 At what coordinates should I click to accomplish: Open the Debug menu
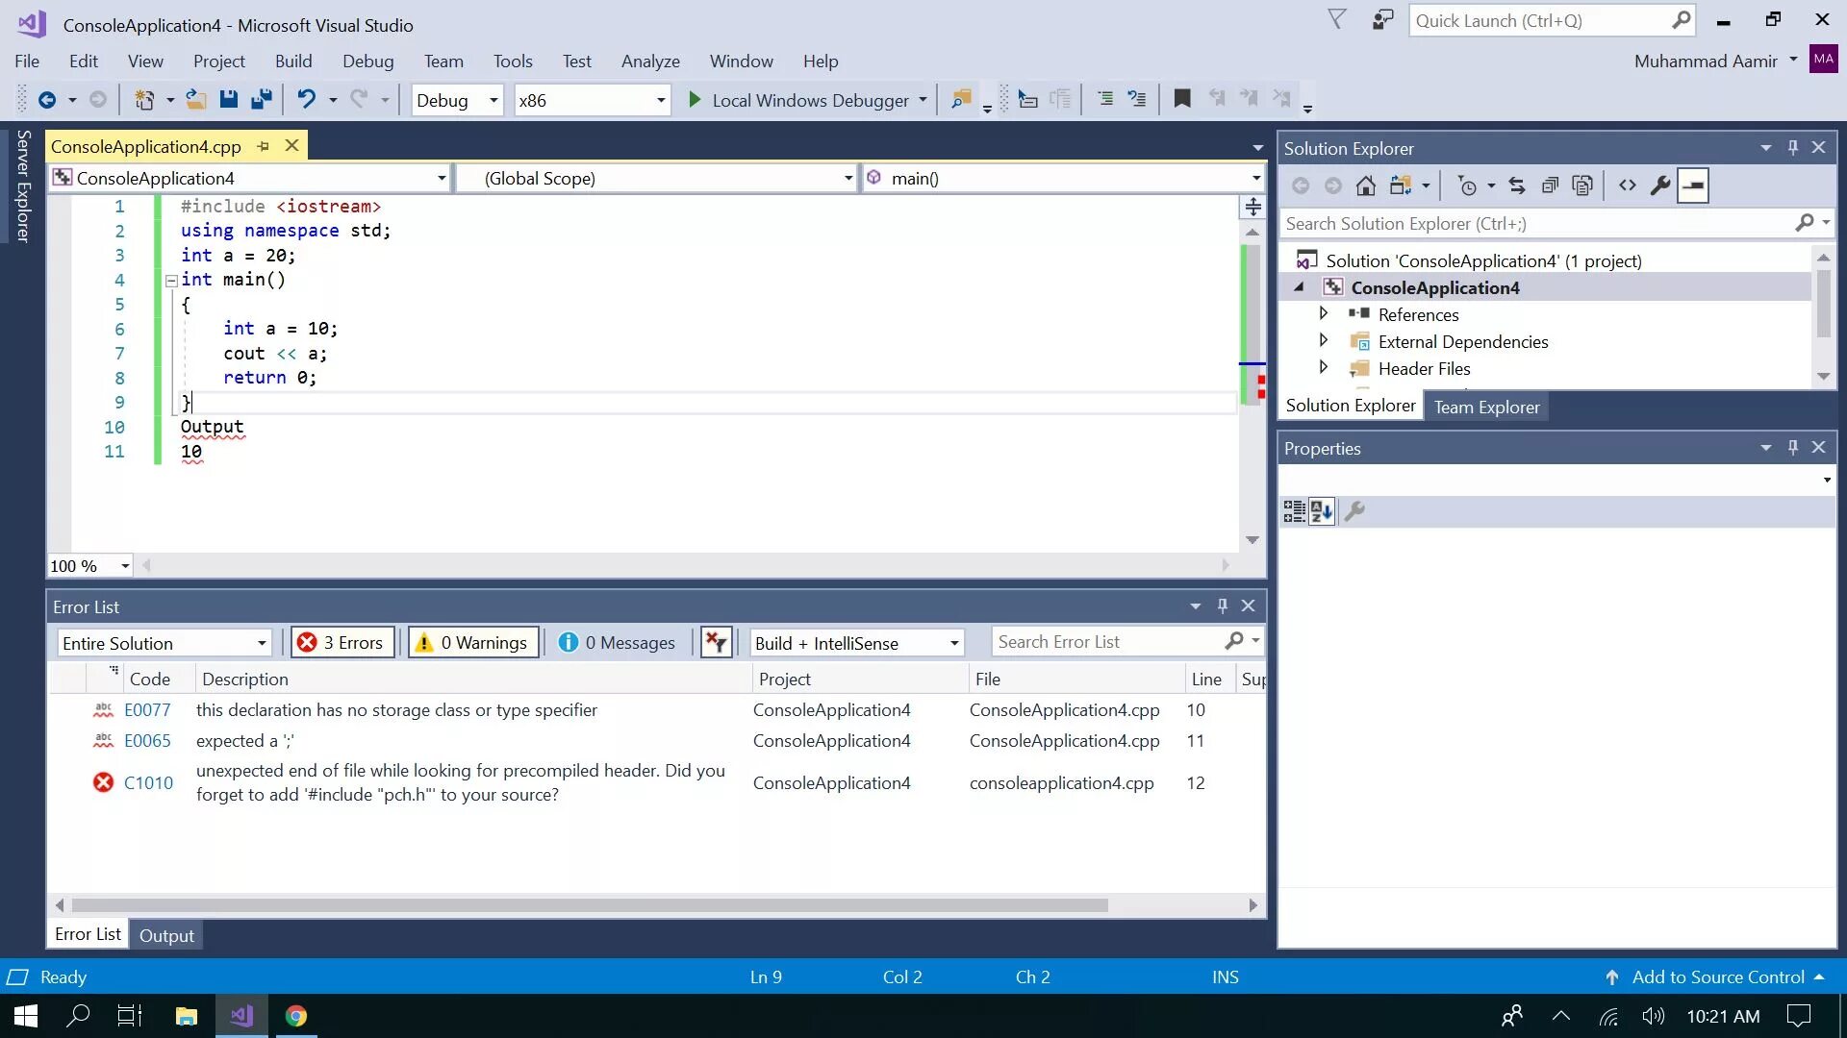[368, 61]
